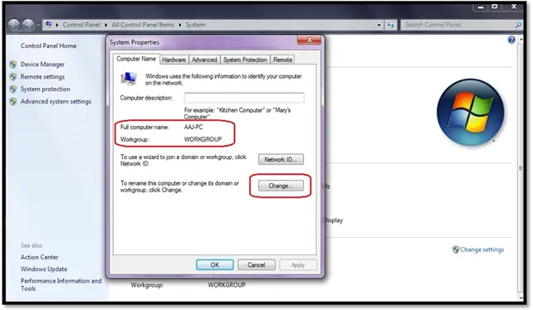The height and width of the screenshot is (310, 533).
Task: Switch to the Hardware tab
Action: 174,60
